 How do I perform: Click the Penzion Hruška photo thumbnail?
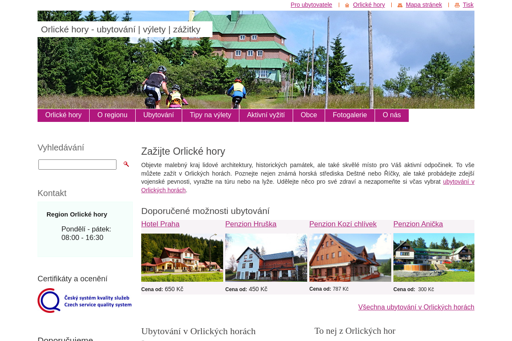[266, 257]
